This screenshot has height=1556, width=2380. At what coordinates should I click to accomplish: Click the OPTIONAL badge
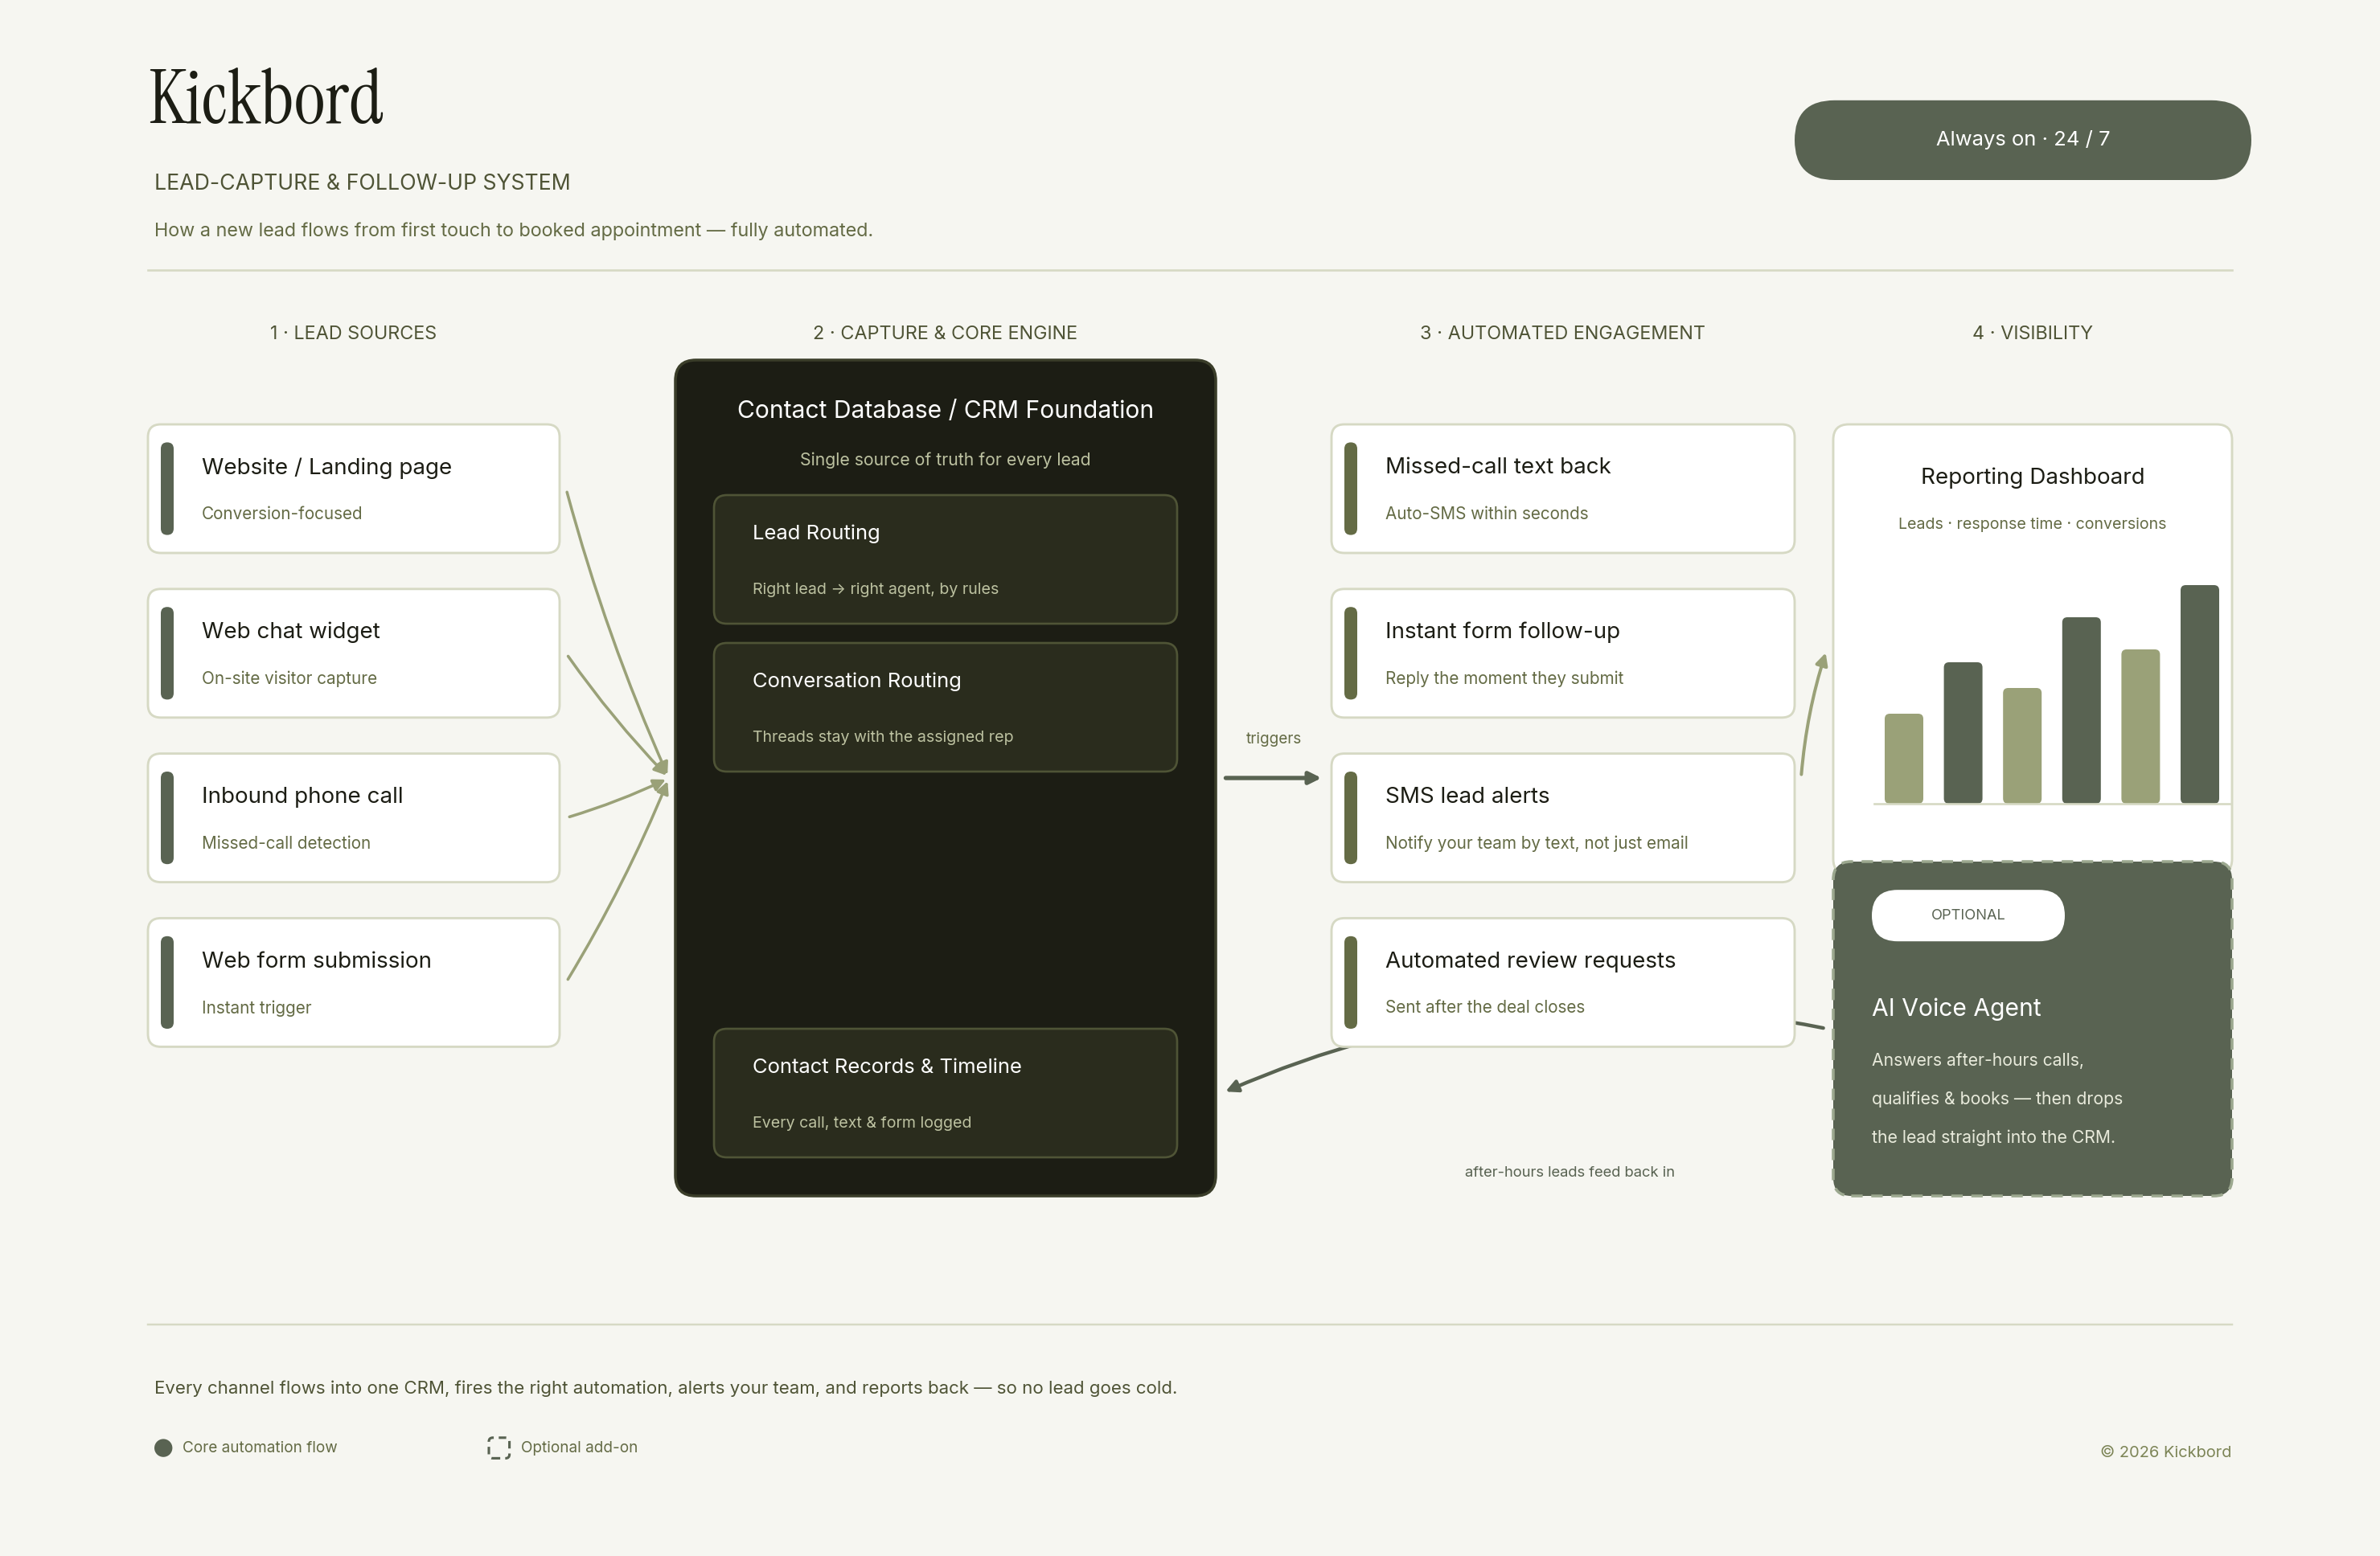(x=1967, y=915)
